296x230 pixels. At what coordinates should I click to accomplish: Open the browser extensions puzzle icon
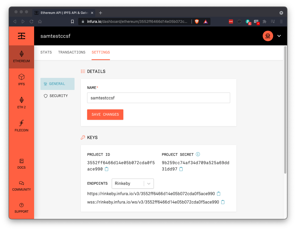265,22
